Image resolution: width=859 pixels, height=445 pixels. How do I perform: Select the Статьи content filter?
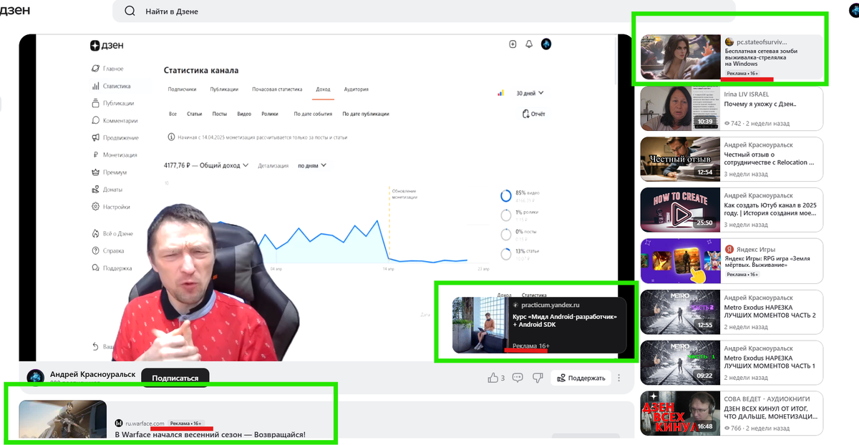pyautogui.click(x=195, y=114)
